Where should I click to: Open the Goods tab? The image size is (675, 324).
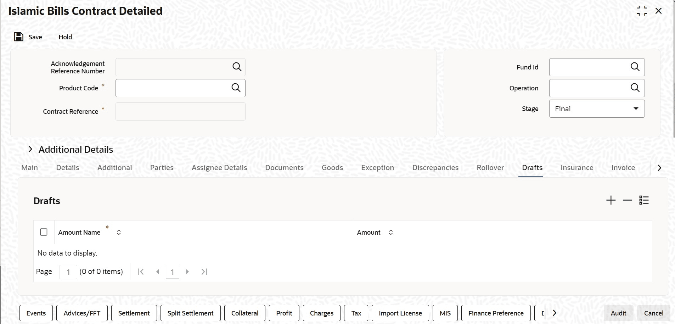[332, 168]
